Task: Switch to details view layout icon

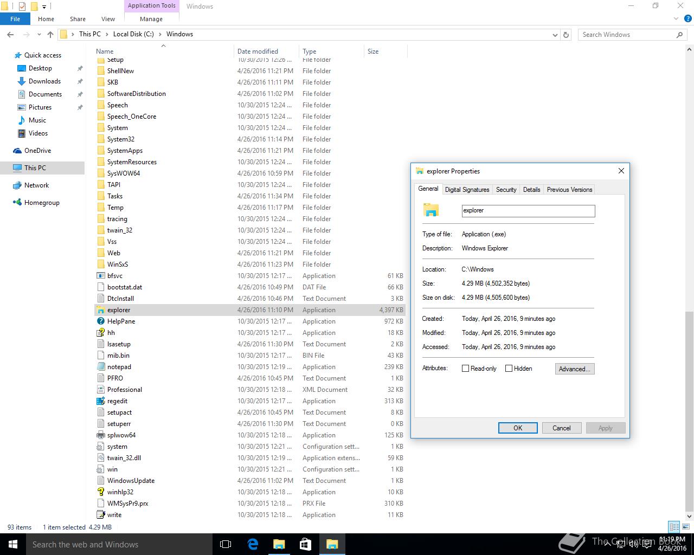Action: click(674, 527)
